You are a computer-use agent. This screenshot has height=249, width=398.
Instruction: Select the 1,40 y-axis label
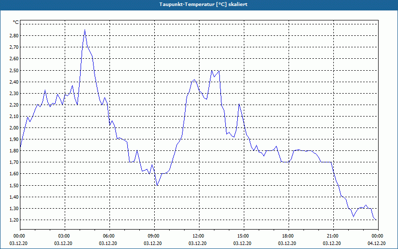14,197
